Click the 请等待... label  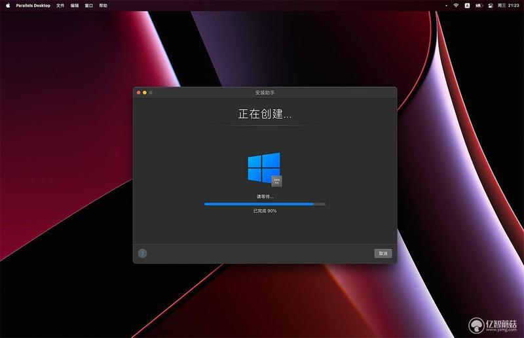(265, 197)
